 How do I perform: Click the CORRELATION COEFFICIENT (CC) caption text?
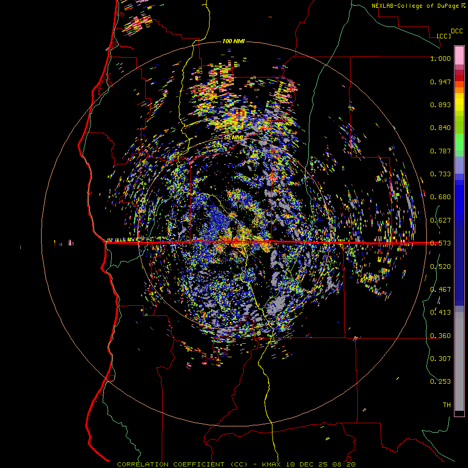183,464
